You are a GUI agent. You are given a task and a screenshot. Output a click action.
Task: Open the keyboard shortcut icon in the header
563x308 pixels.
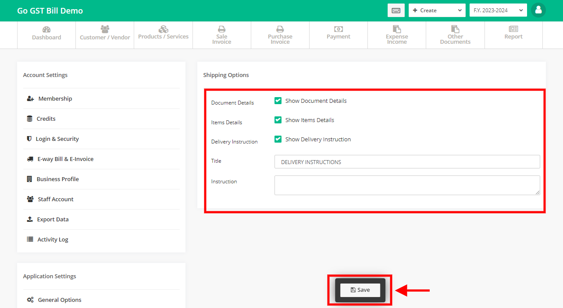pyautogui.click(x=396, y=10)
